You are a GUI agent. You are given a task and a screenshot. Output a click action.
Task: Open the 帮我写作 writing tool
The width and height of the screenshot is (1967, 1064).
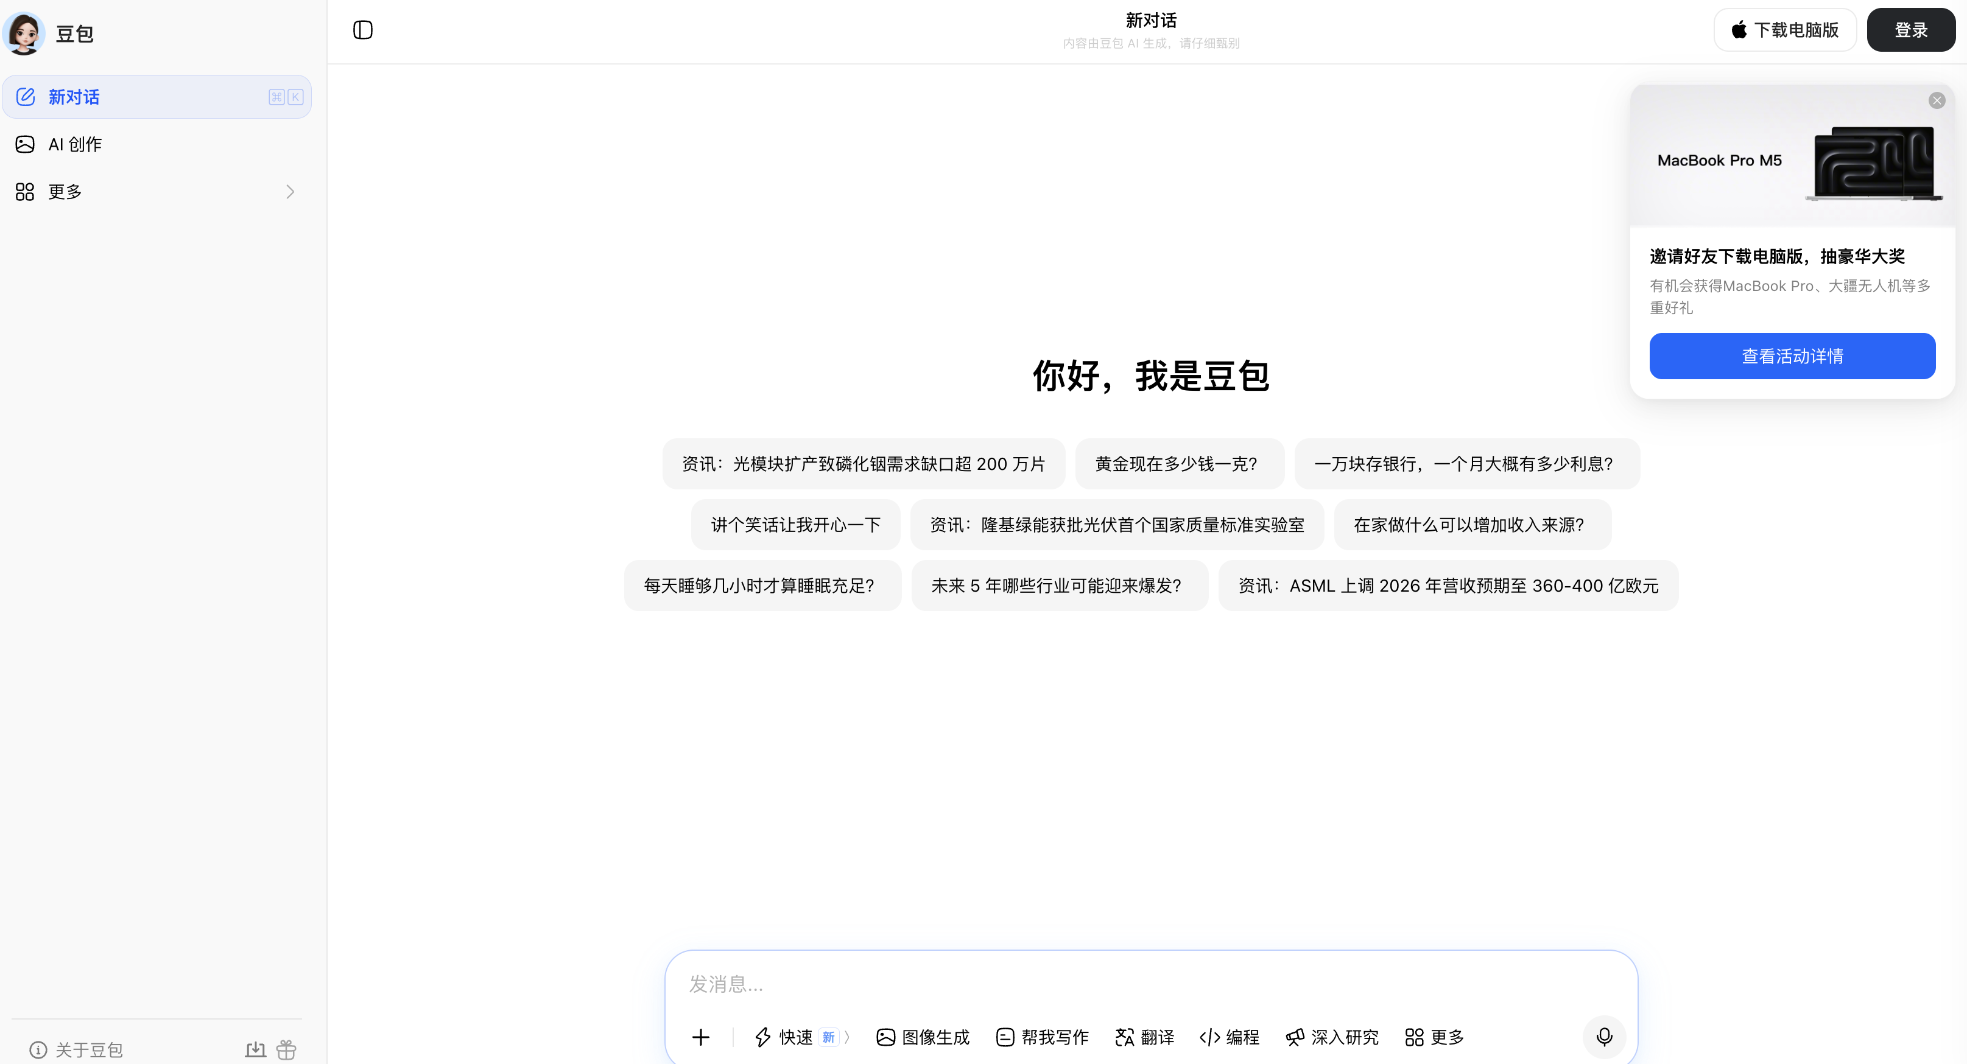(x=1041, y=1037)
